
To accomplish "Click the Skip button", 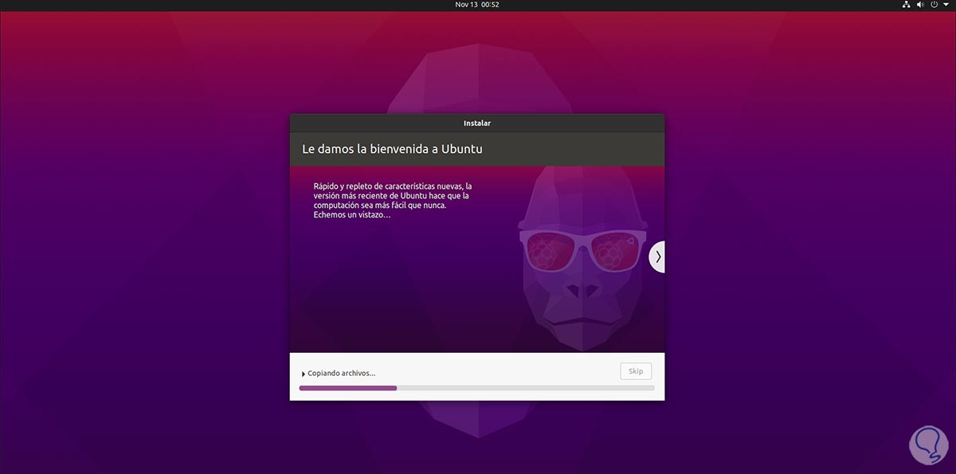I will click(x=636, y=371).
